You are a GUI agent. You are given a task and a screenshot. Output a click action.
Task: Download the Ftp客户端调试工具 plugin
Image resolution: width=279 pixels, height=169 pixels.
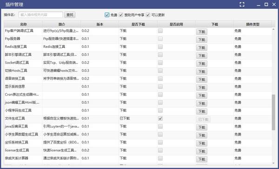click(x=202, y=32)
